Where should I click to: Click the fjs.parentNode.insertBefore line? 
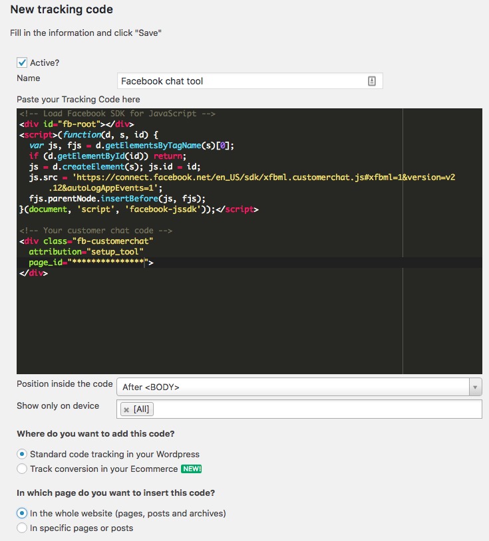click(x=117, y=199)
